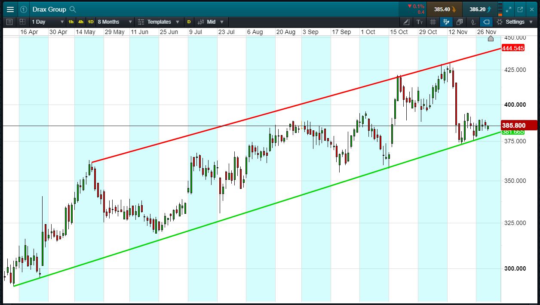Click the 400.000 price axis label
The height and width of the screenshot is (305, 540).
pyautogui.click(x=515, y=105)
